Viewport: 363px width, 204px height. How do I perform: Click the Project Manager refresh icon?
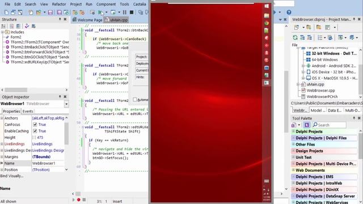click(295, 37)
